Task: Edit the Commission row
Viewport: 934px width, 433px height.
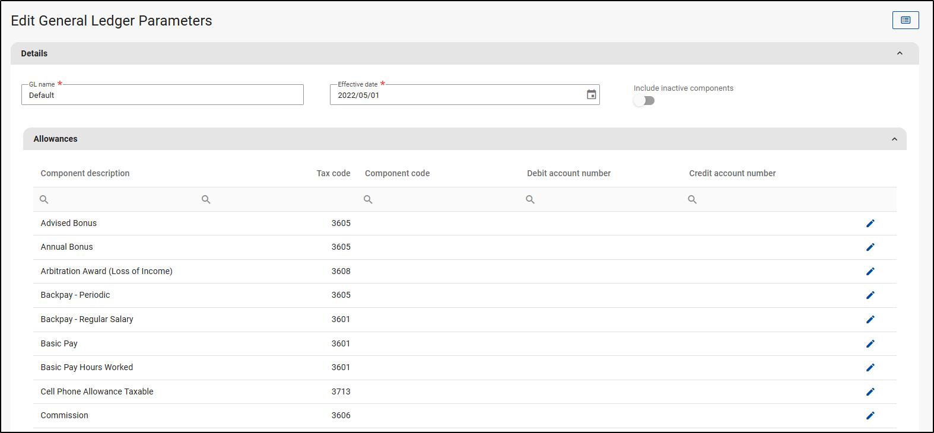Action: 870,416
